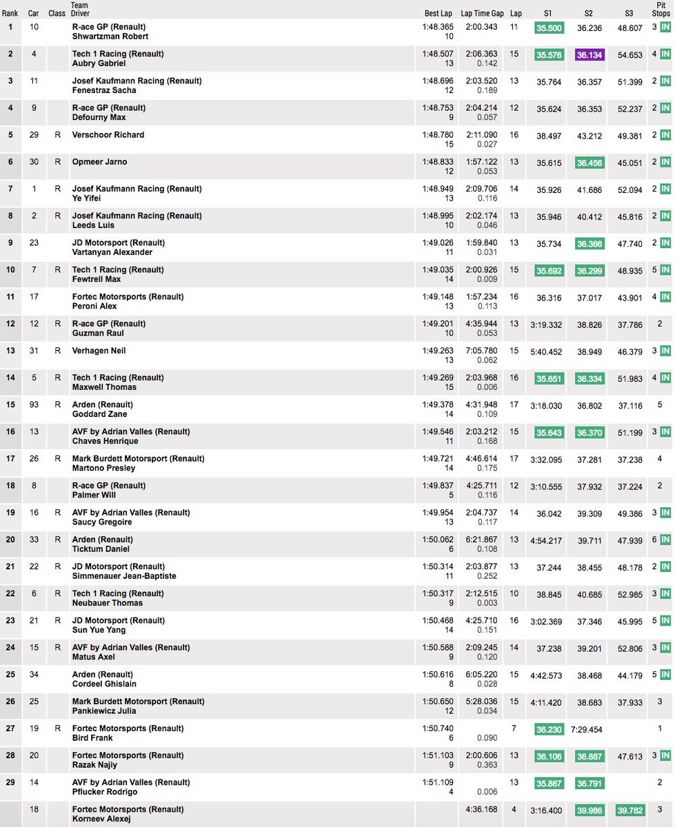The height and width of the screenshot is (827, 675).
Task: Click driver name Bird Frank
Action: [92, 737]
